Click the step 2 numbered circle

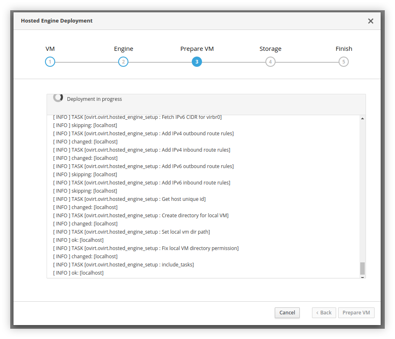coord(123,62)
